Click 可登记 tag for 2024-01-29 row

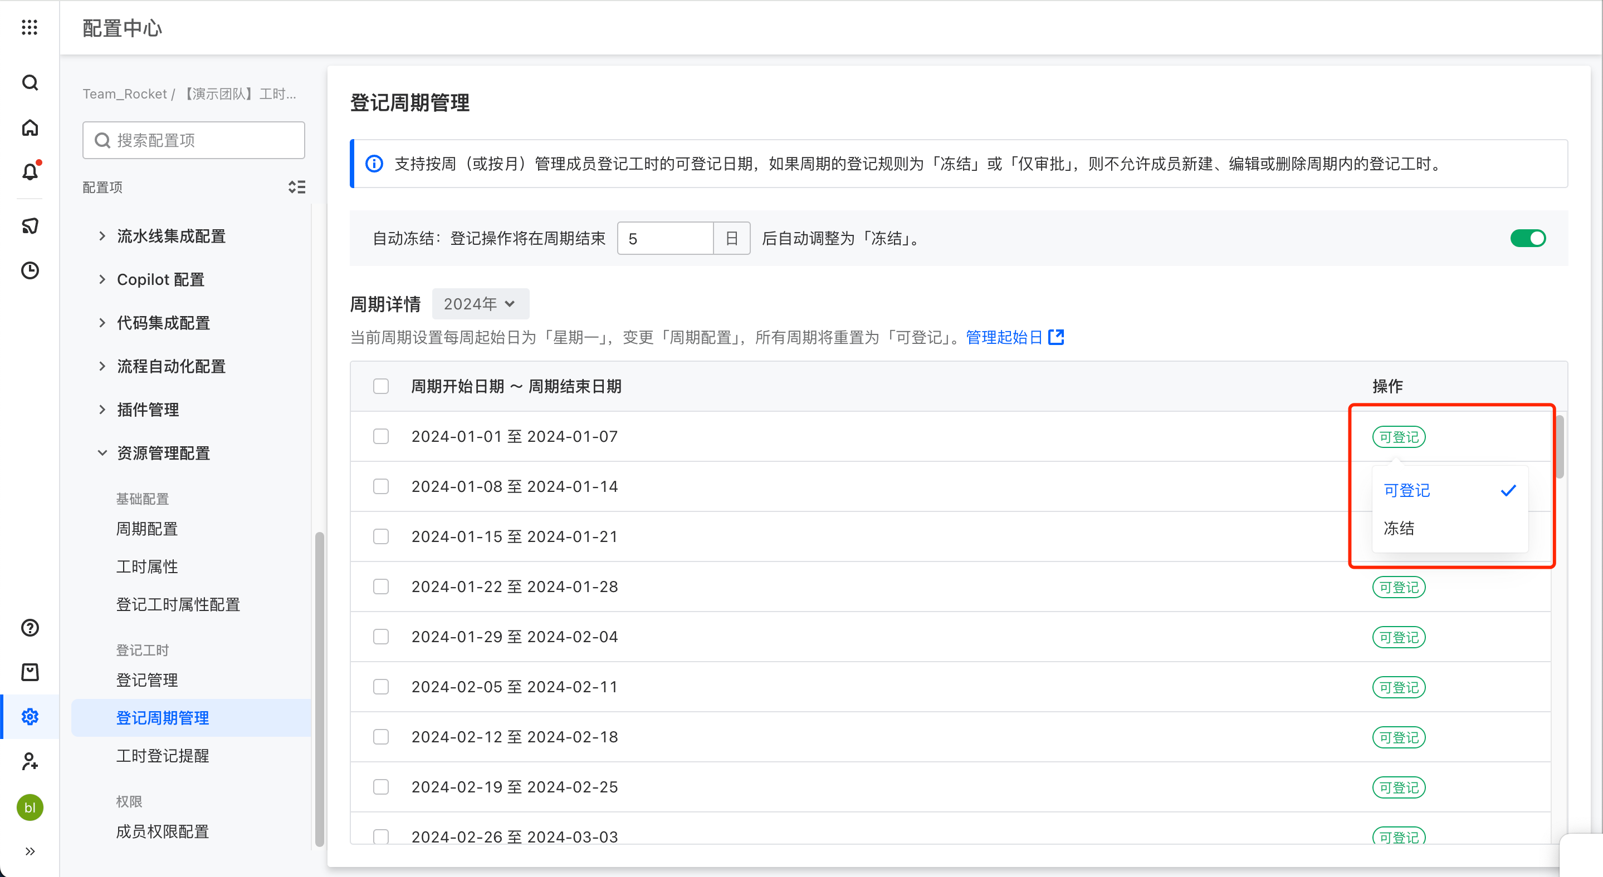tap(1399, 638)
